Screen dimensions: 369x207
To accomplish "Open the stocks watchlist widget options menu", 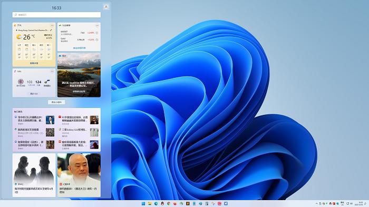I will click(97, 25).
